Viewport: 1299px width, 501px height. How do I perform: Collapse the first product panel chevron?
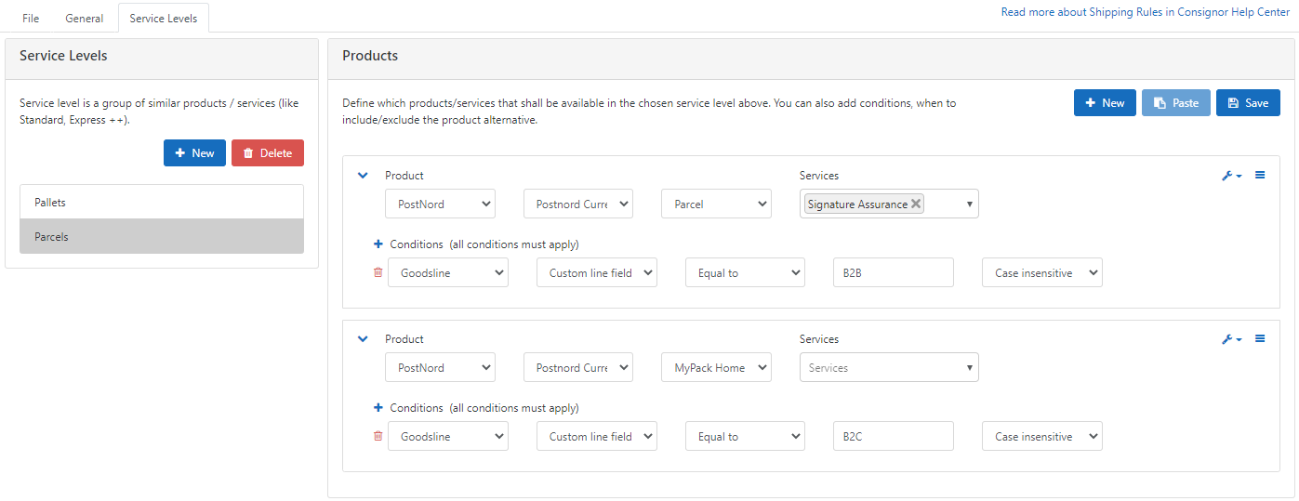363,176
